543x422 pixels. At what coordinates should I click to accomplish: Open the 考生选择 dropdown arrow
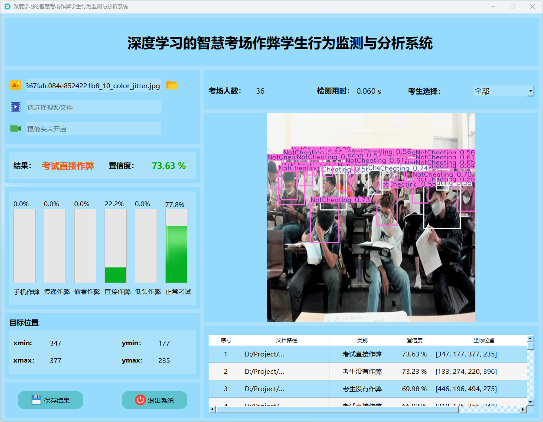point(530,91)
